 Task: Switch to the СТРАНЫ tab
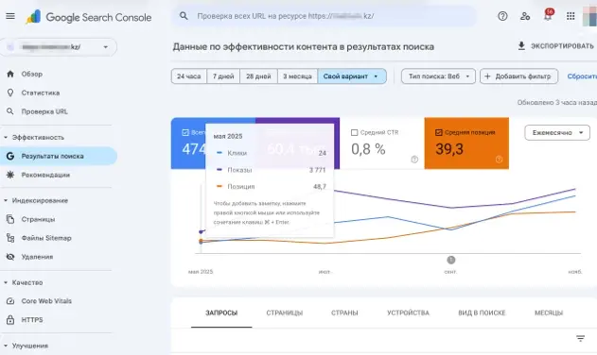(344, 313)
